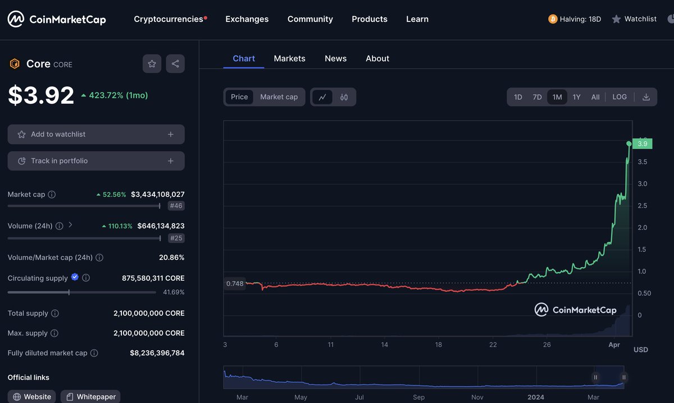Screen dimensions: 674x403
Task: Click the plus icon on Add to watchlist
Action: (x=171, y=135)
